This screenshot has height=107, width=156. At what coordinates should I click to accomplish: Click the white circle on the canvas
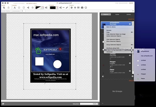(x=57, y=64)
